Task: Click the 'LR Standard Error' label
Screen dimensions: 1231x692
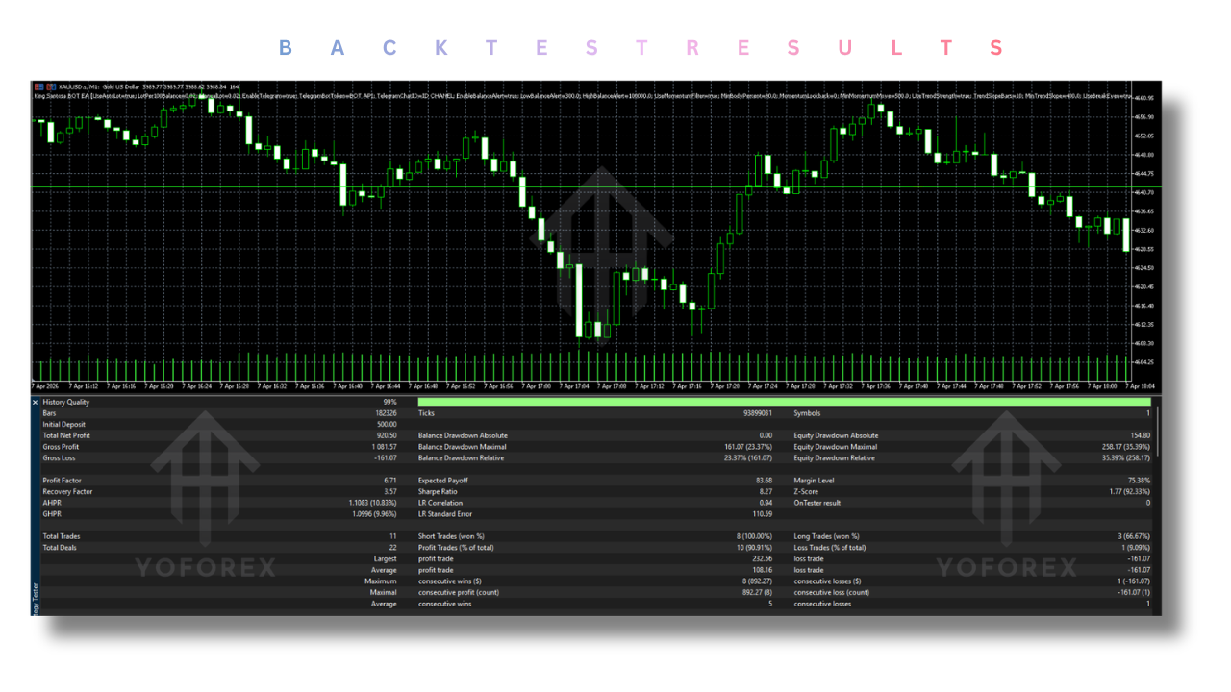Action: (x=447, y=514)
